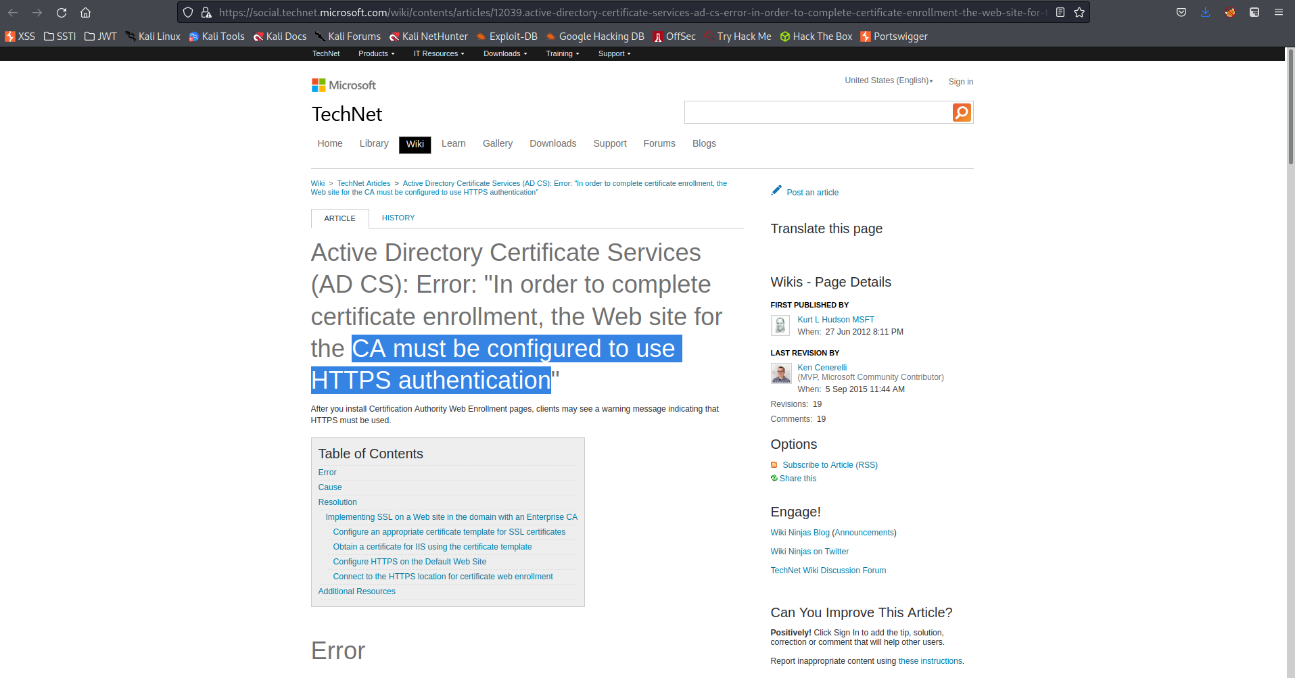Image resolution: width=1295 pixels, height=678 pixels.
Task: Open Configure HTTPS on the Default Web Site
Action: pyautogui.click(x=410, y=562)
